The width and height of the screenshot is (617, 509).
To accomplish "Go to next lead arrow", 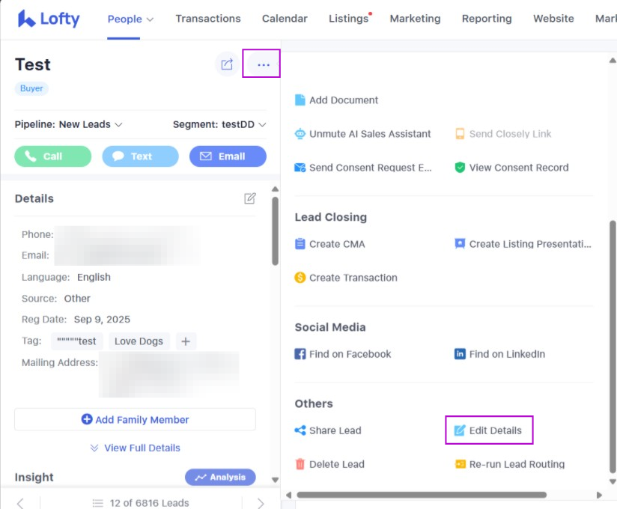I will click(x=261, y=503).
